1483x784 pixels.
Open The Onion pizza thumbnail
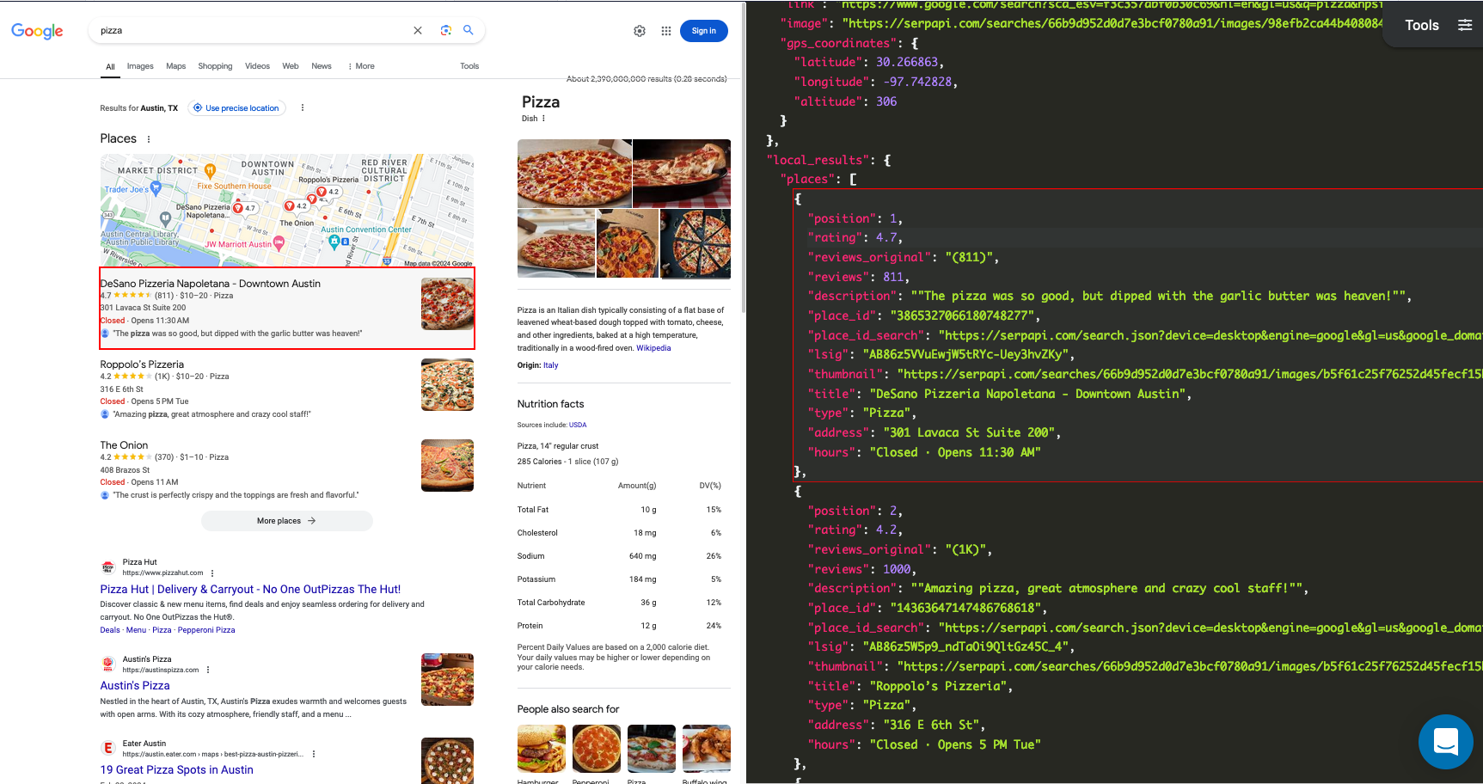(x=447, y=465)
